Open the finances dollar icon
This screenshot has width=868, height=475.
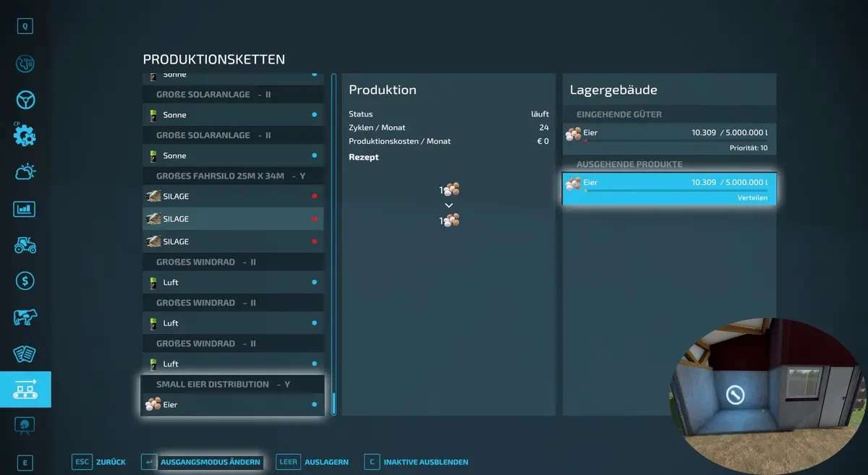(x=25, y=281)
